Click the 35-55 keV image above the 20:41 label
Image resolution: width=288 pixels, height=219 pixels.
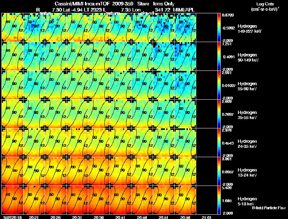click(x=121, y=114)
